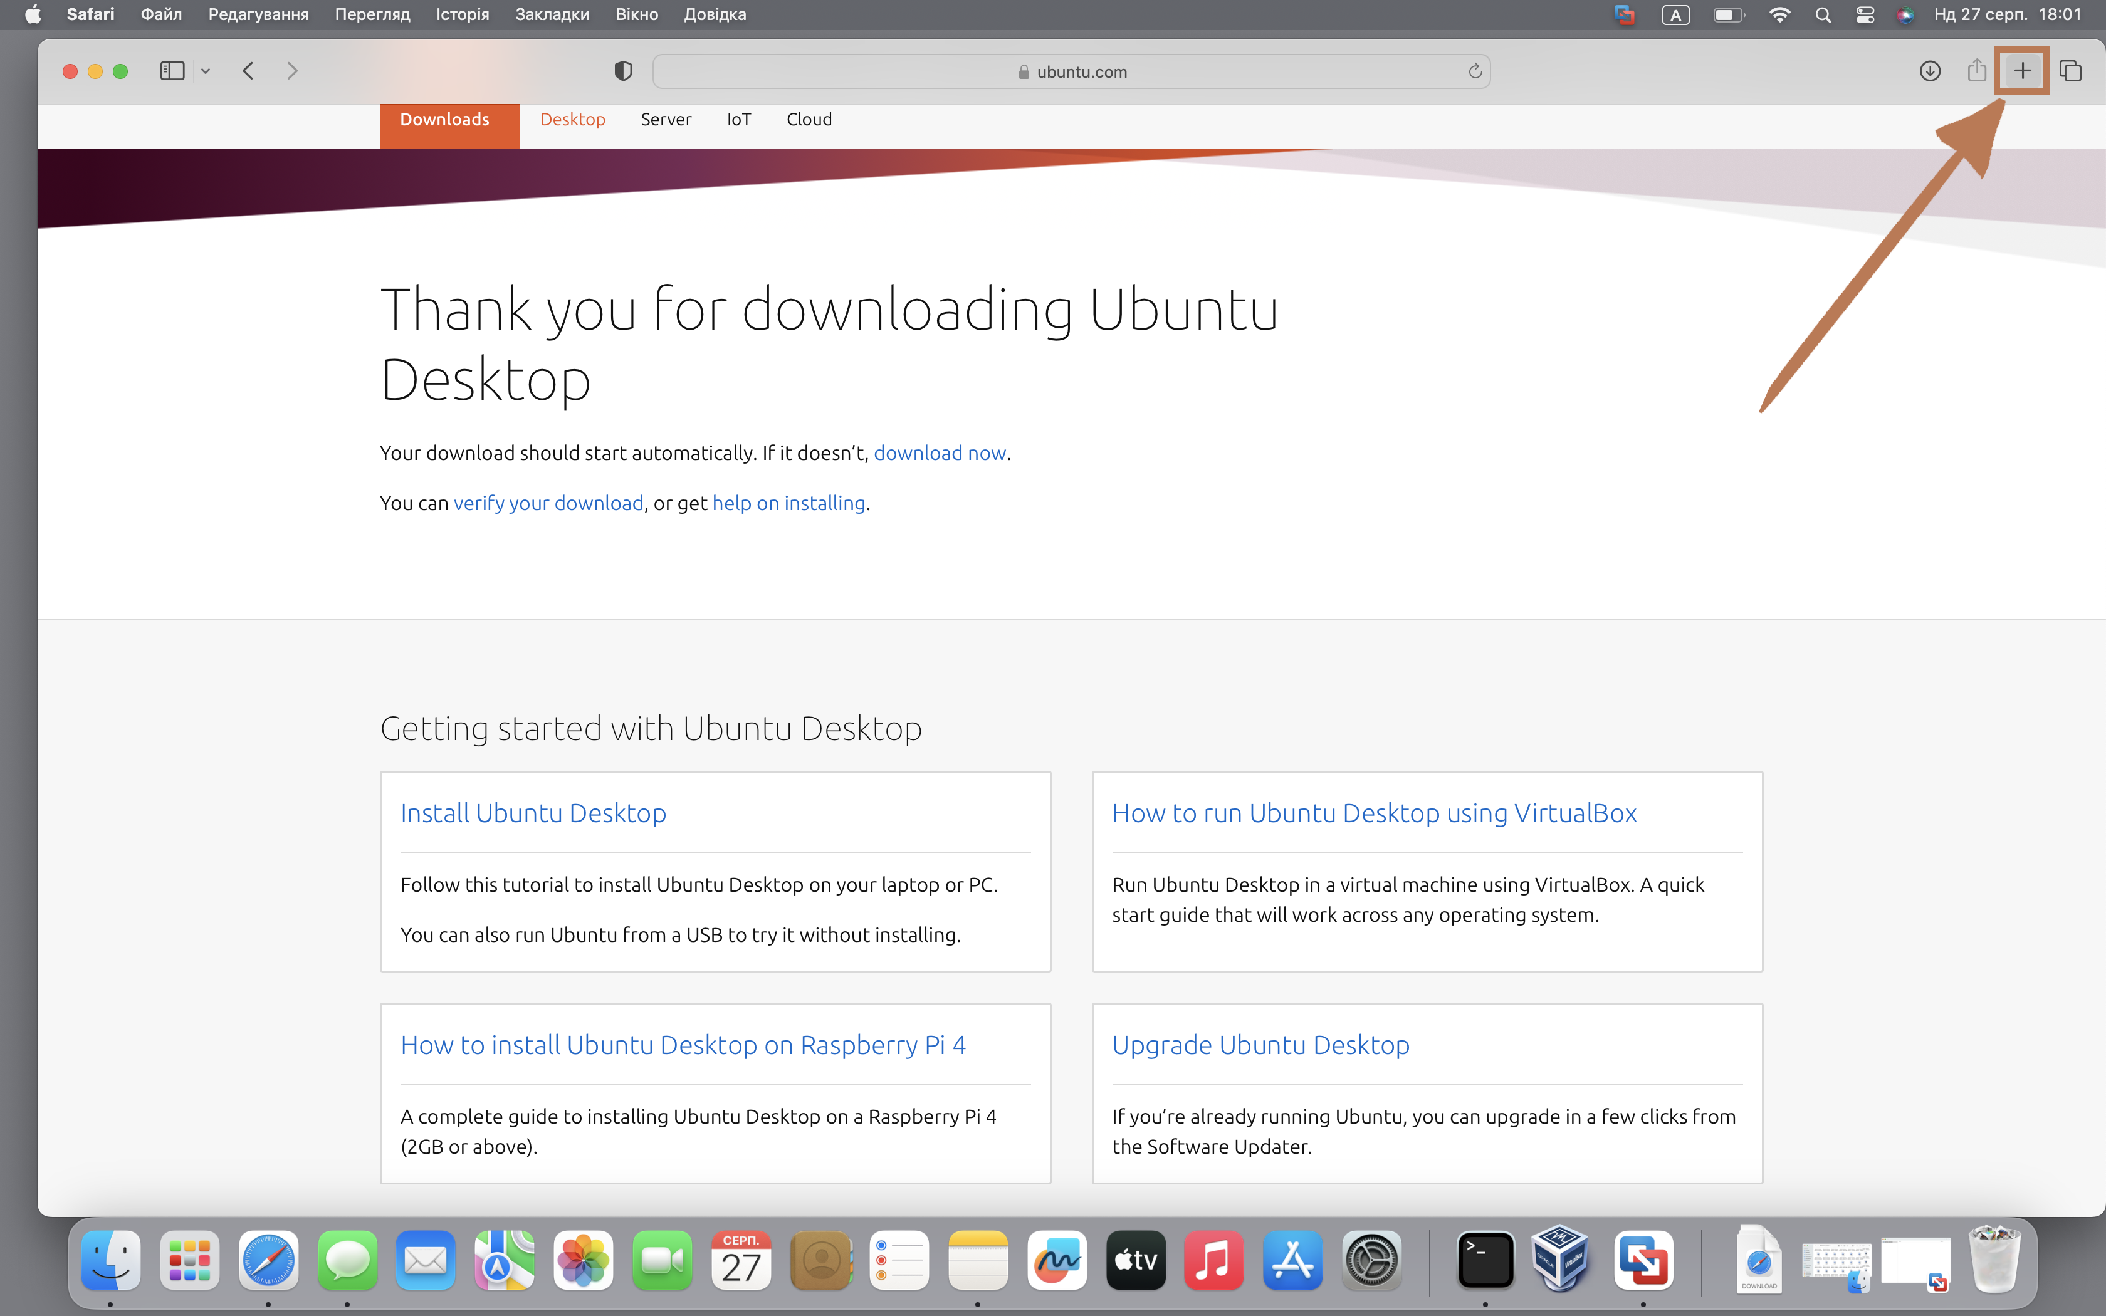This screenshot has height=1316, width=2106.
Task: Open 'How to run Ubuntu Desktop using VirtualBox'
Action: [1374, 812]
